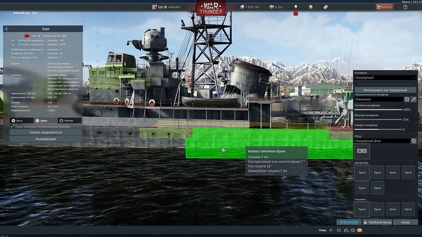Click Использовать как Стандартный button

pyautogui.click(x=385, y=90)
